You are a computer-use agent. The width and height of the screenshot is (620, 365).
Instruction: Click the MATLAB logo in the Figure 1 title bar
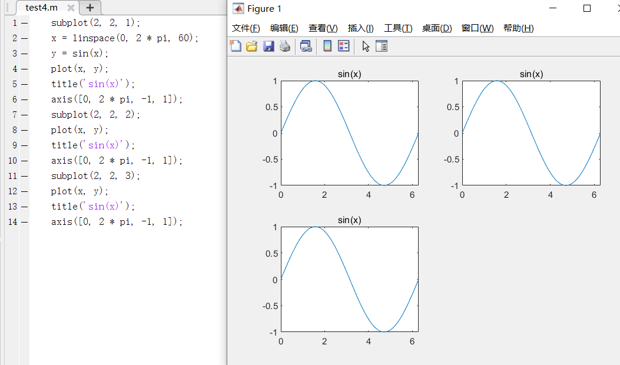(238, 8)
